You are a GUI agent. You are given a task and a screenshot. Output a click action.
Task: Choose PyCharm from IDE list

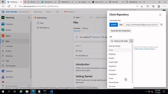(119, 70)
